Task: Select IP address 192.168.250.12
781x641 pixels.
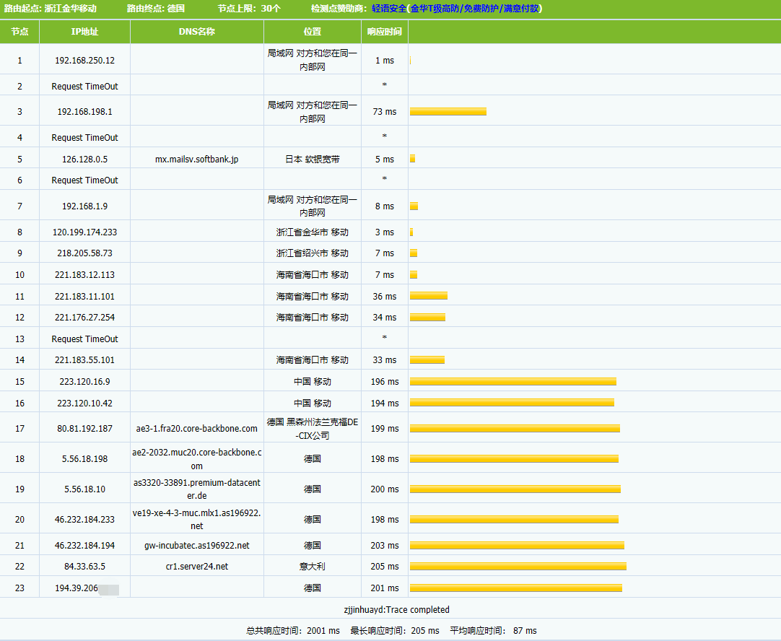Action: click(x=84, y=61)
